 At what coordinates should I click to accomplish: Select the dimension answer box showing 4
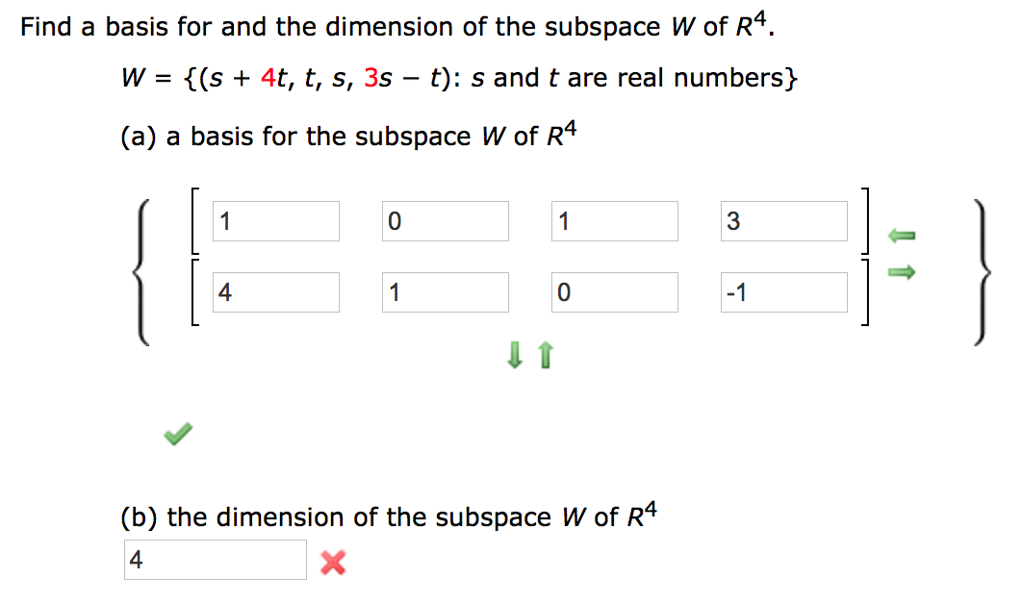(216, 560)
